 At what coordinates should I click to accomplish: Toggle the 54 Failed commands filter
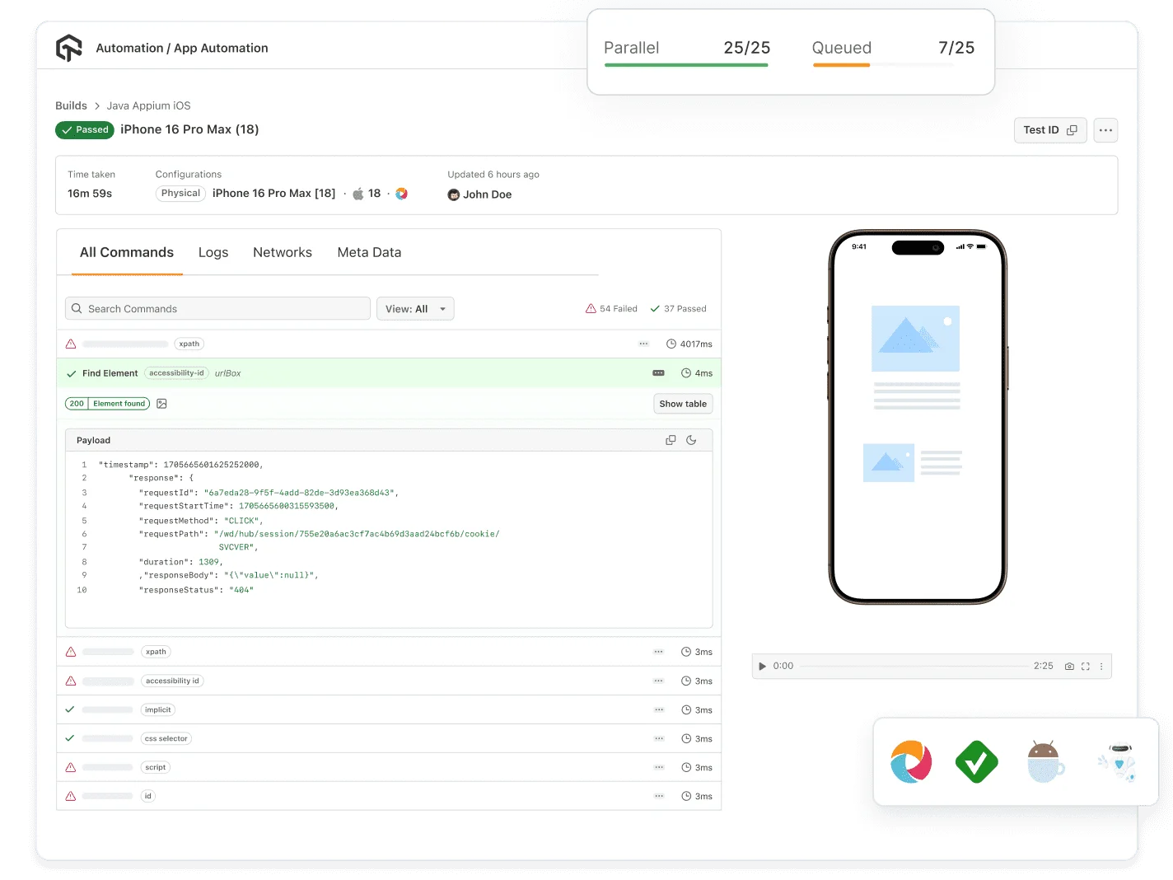612,308
